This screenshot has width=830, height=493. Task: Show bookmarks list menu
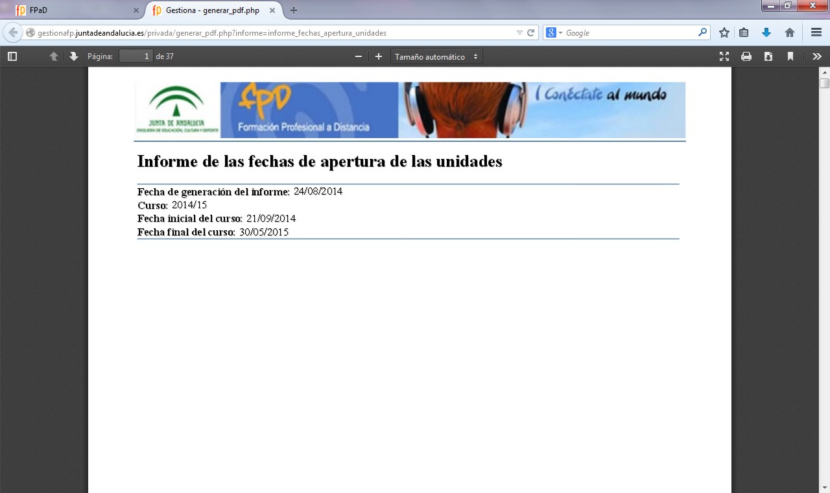(x=744, y=33)
